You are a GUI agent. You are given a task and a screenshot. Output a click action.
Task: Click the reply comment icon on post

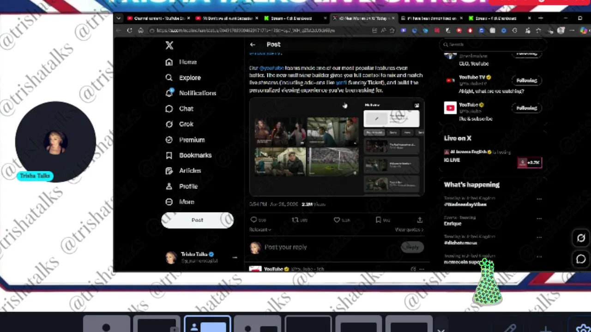tap(253, 220)
